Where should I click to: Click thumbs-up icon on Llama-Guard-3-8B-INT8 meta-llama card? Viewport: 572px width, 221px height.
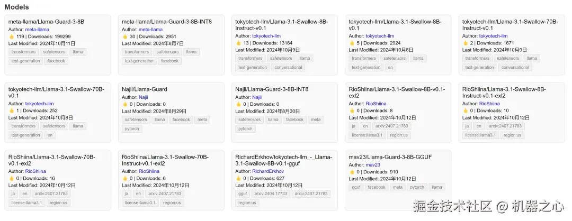click(x=125, y=36)
